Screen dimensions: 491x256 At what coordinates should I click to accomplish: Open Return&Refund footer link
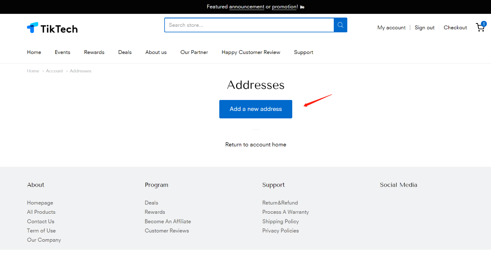click(280, 203)
